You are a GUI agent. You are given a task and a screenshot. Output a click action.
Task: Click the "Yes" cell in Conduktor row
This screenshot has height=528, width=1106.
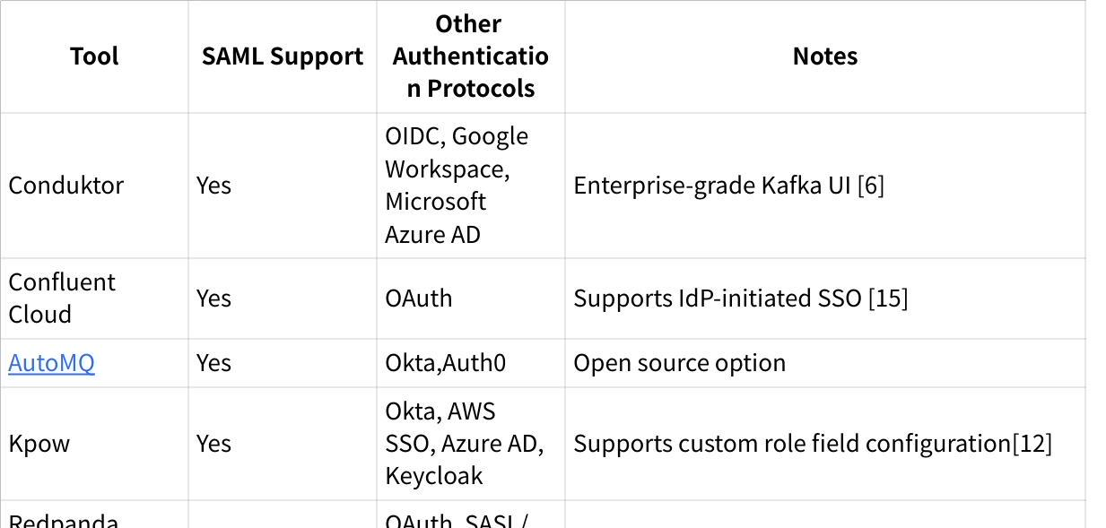(213, 186)
